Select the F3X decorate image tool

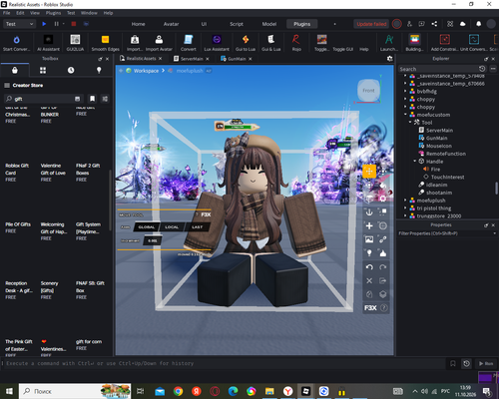[x=369, y=239]
